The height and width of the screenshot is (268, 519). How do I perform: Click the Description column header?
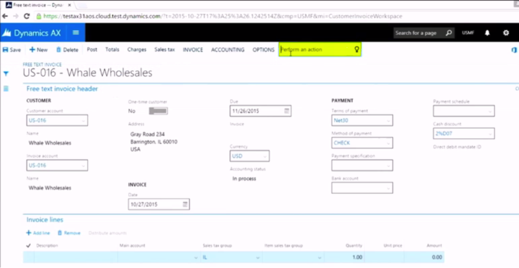pos(47,246)
